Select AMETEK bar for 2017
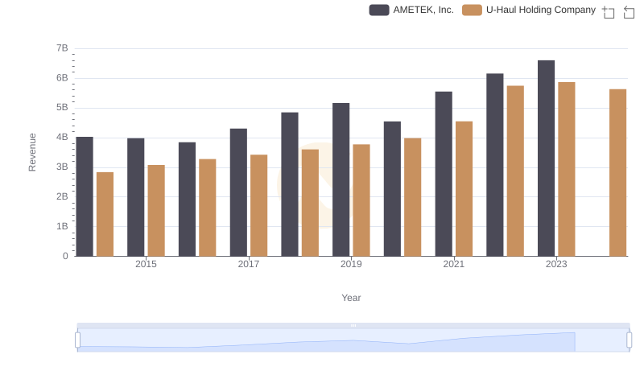 [238, 192]
